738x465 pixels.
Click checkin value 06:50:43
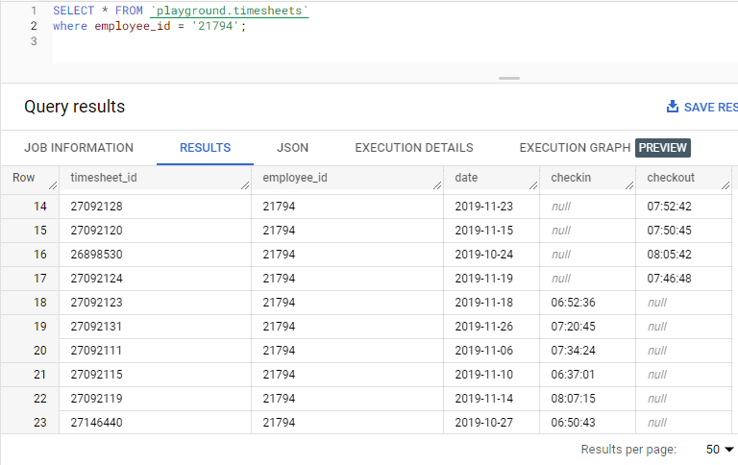point(574,422)
